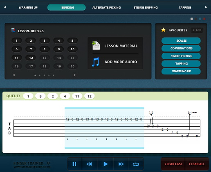Open the String Skipping tab
The width and height of the screenshot is (211, 172).
point(146,7)
